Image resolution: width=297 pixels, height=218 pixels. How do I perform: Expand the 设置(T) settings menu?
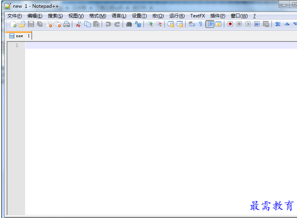[139, 16]
